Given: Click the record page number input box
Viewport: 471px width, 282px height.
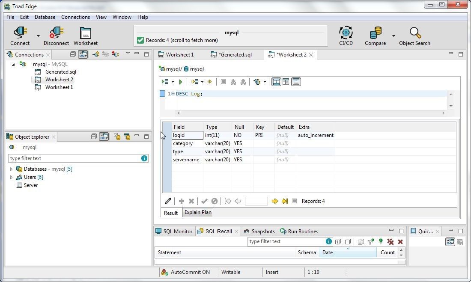Looking at the screenshot, I should click(x=256, y=201).
